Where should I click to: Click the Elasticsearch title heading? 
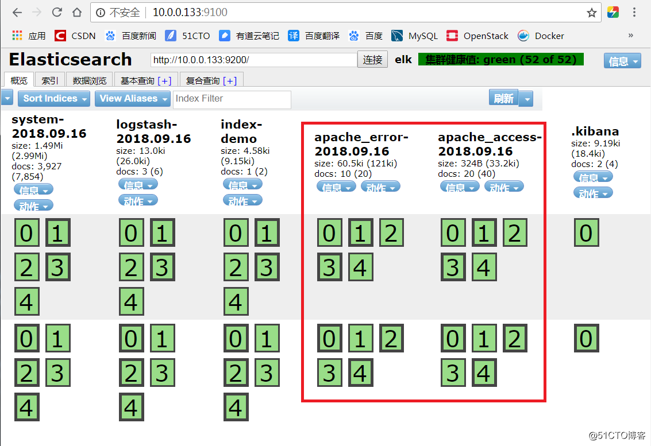click(71, 59)
